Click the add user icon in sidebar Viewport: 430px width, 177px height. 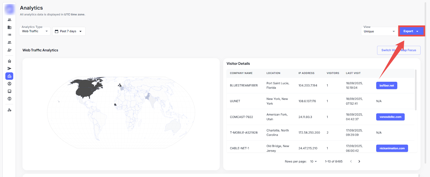(x=9, y=50)
